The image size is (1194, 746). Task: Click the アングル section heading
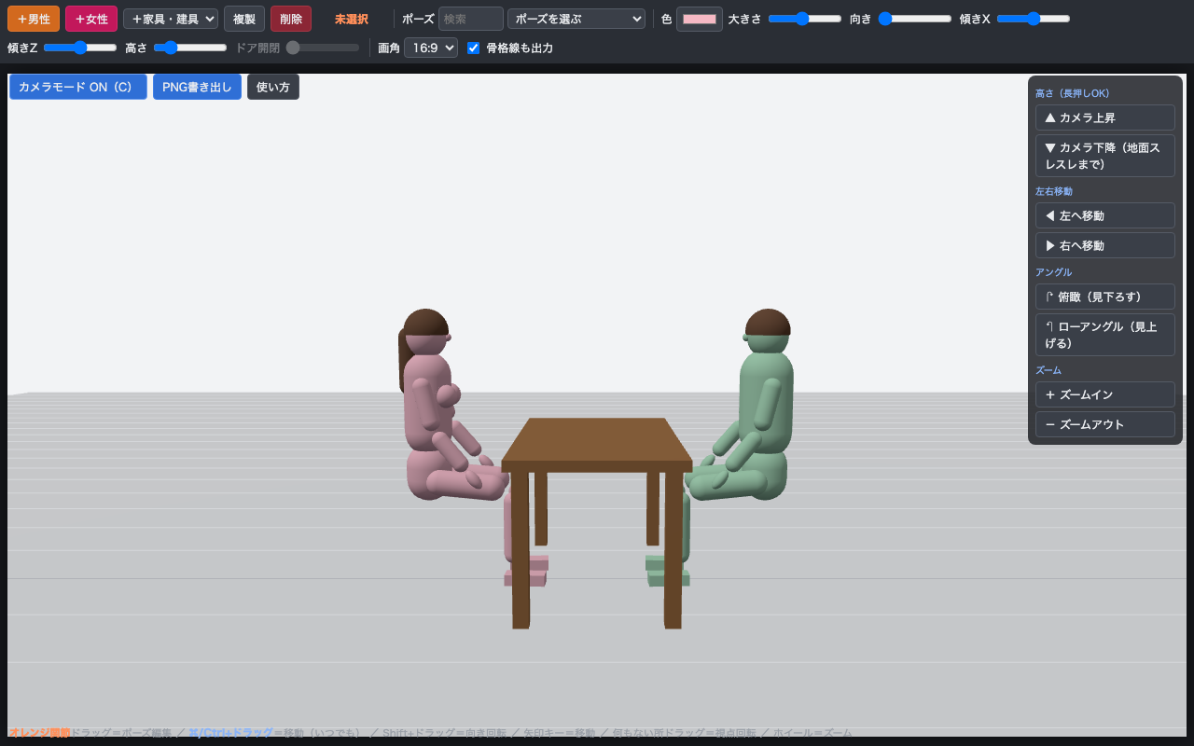[x=1054, y=272]
